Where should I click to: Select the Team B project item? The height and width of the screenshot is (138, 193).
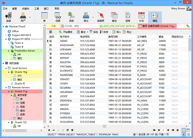(x=19, y=47)
